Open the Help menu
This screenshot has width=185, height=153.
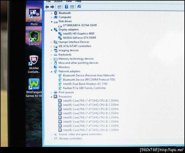tap(78, 2)
